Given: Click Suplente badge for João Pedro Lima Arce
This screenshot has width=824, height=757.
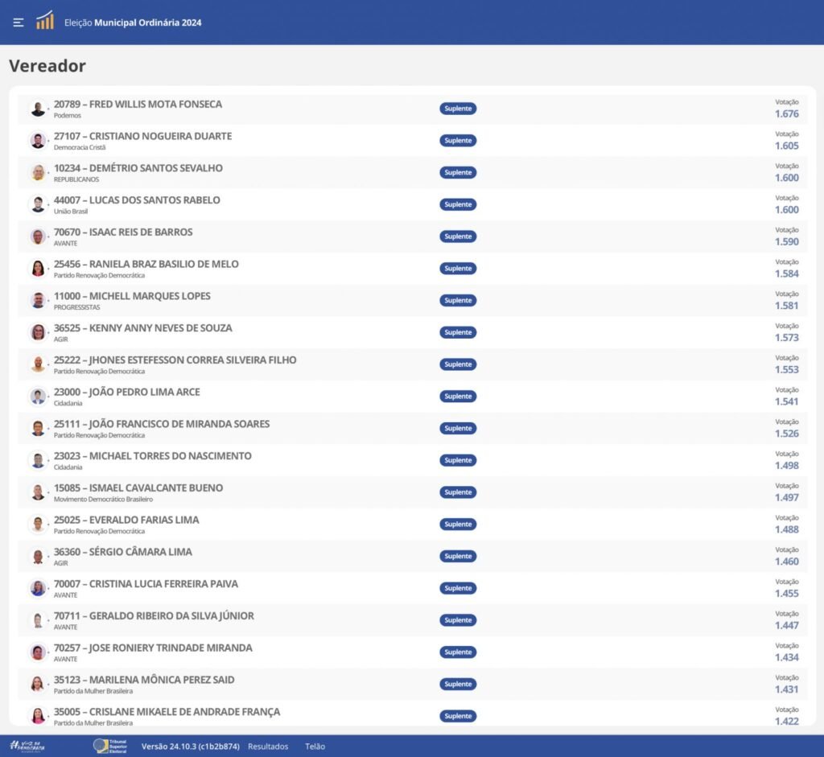Looking at the screenshot, I should tap(458, 397).
